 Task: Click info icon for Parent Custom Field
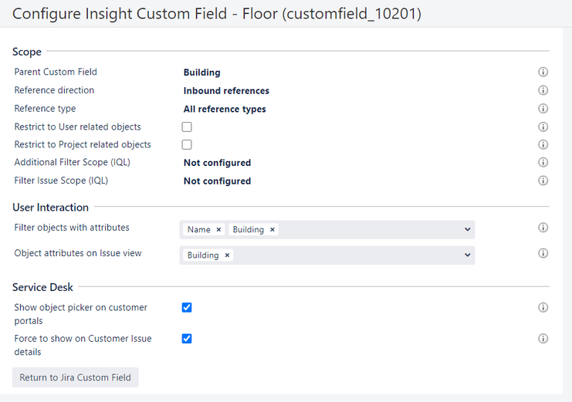click(543, 72)
